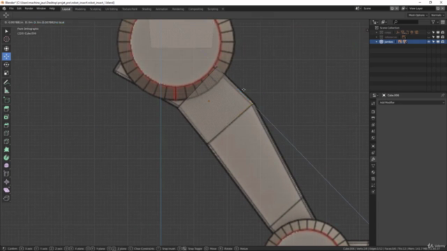
Task: Open the Active Tool properties tab
Action: tap(373, 104)
